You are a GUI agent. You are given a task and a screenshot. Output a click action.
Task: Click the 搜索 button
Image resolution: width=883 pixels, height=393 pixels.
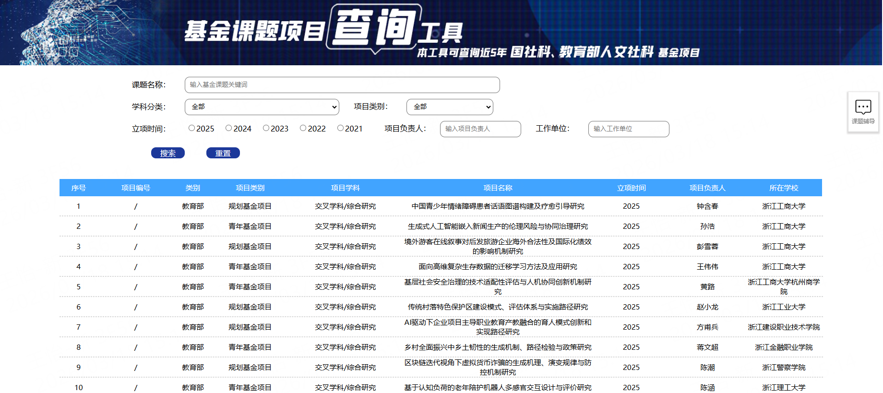tap(168, 153)
